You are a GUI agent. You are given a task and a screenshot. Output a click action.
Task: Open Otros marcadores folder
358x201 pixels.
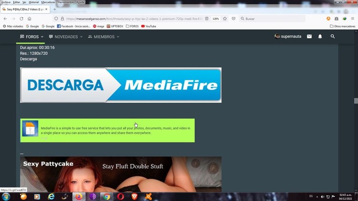coord(342,26)
